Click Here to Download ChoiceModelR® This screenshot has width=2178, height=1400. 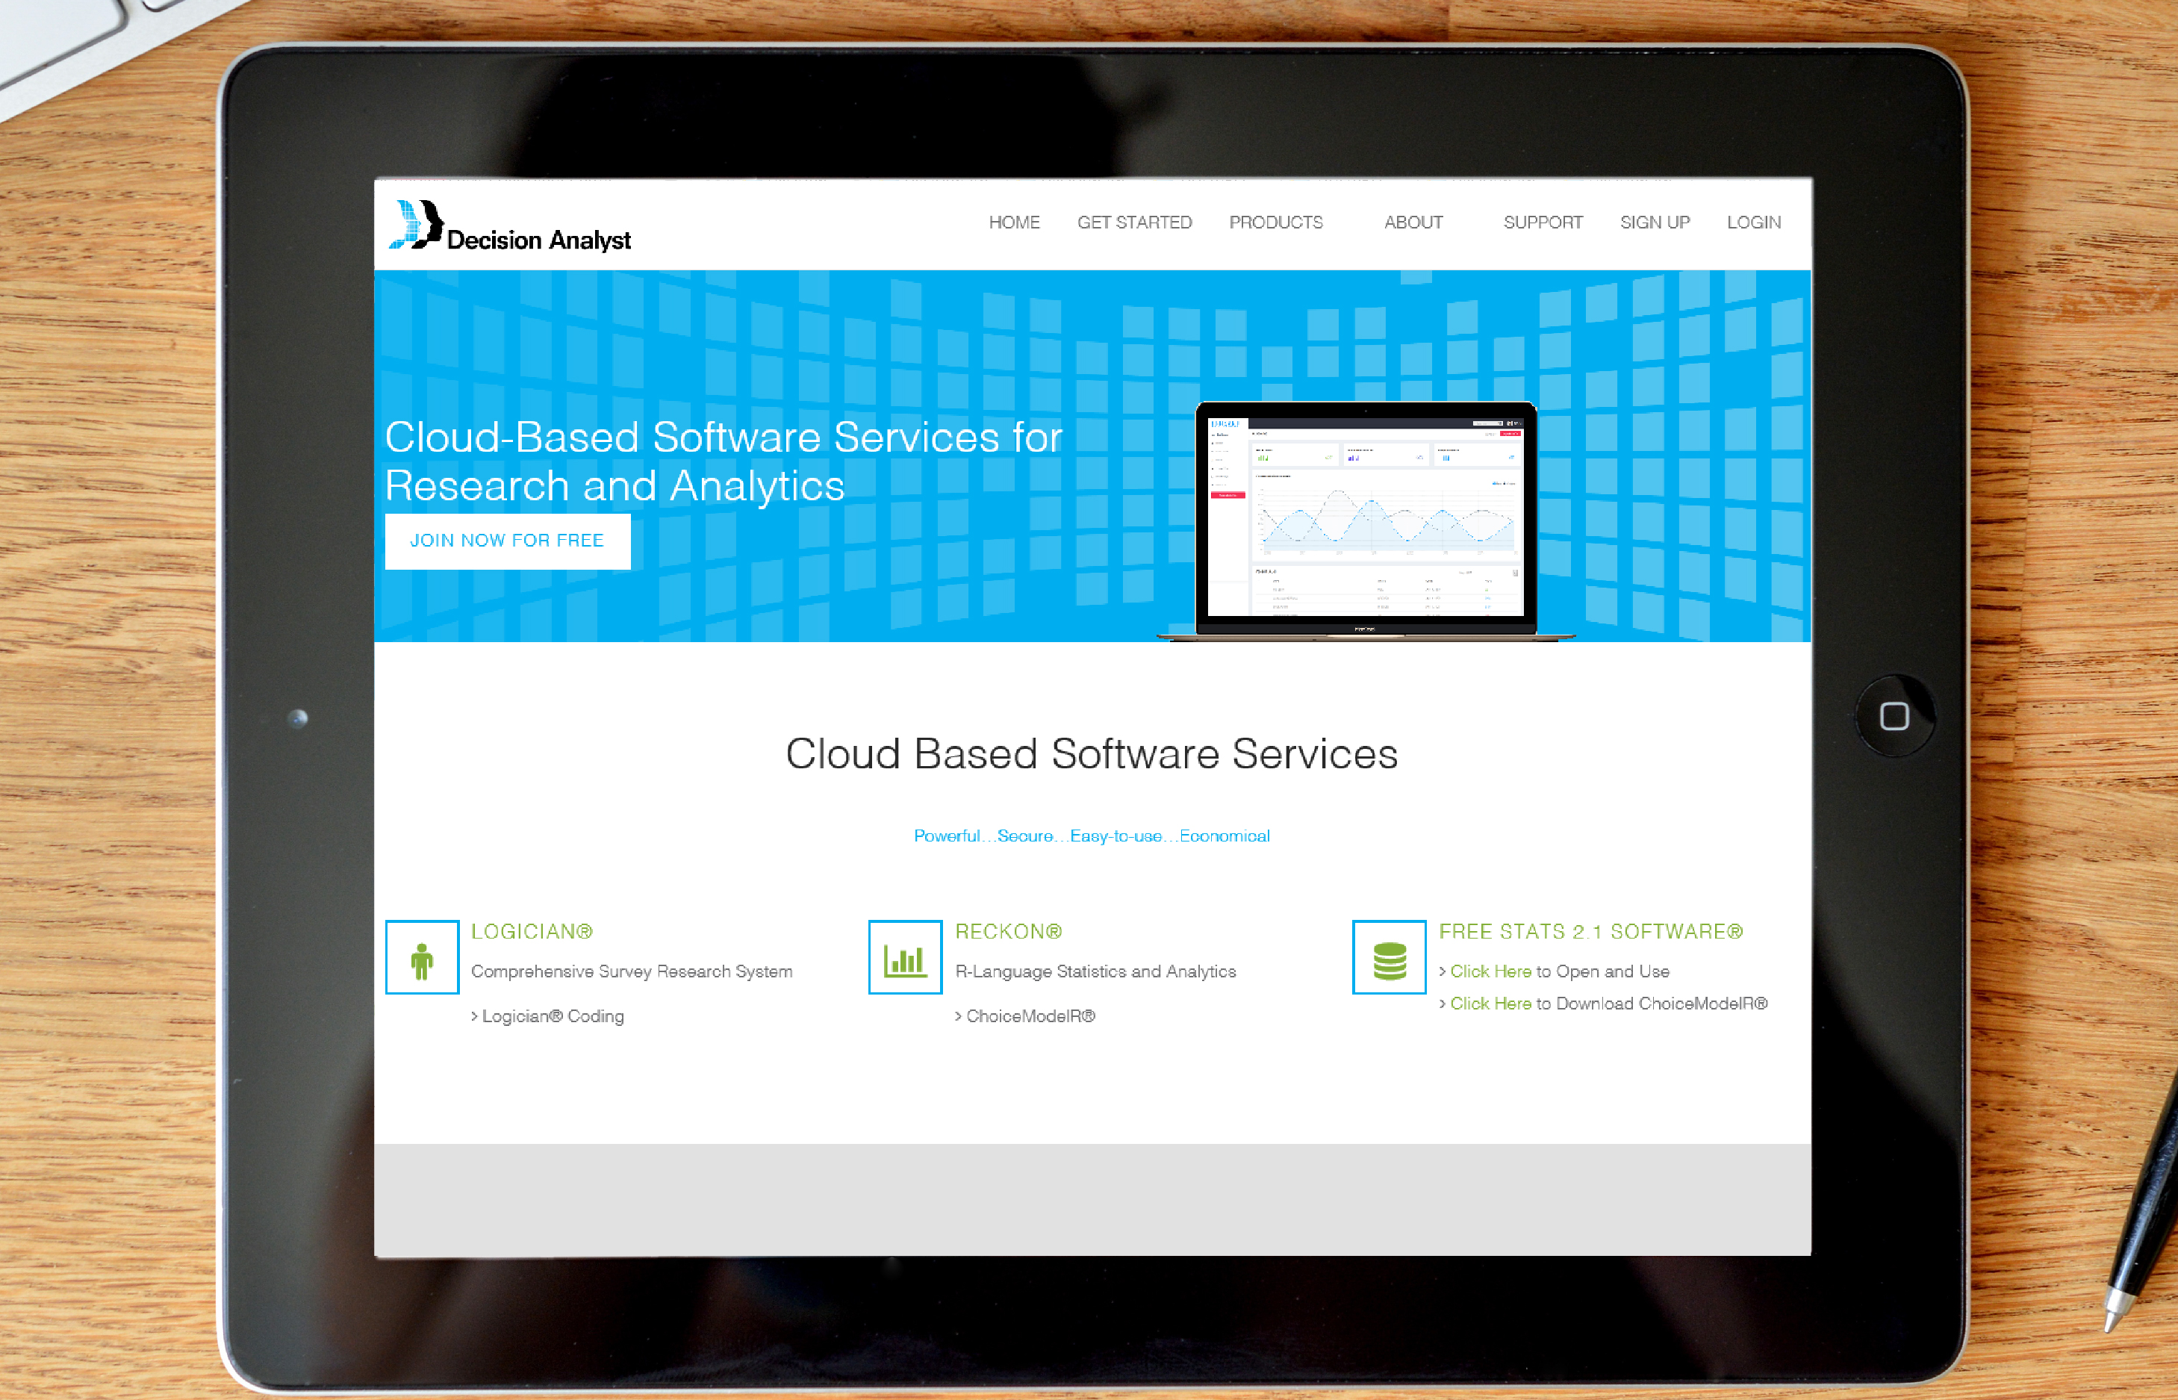(x=1491, y=1004)
